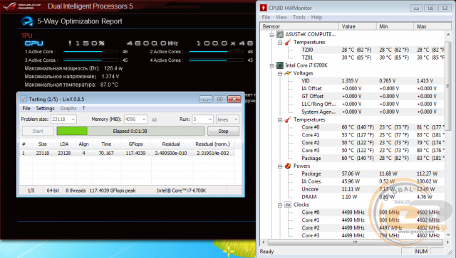The height and width of the screenshot is (258, 456).
Task: Open the File menu in HWMonitor
Action: click(266, 17)
